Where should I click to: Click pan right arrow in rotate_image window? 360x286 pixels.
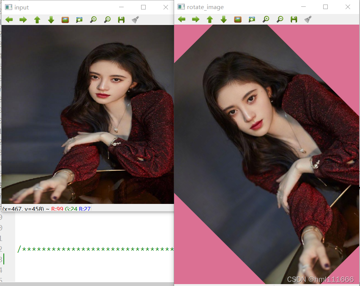click(196, 19)
